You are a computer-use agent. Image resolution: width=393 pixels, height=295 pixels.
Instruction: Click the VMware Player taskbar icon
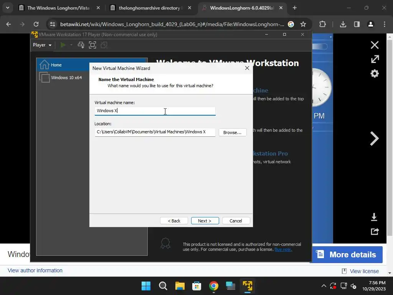coord(248,286)
